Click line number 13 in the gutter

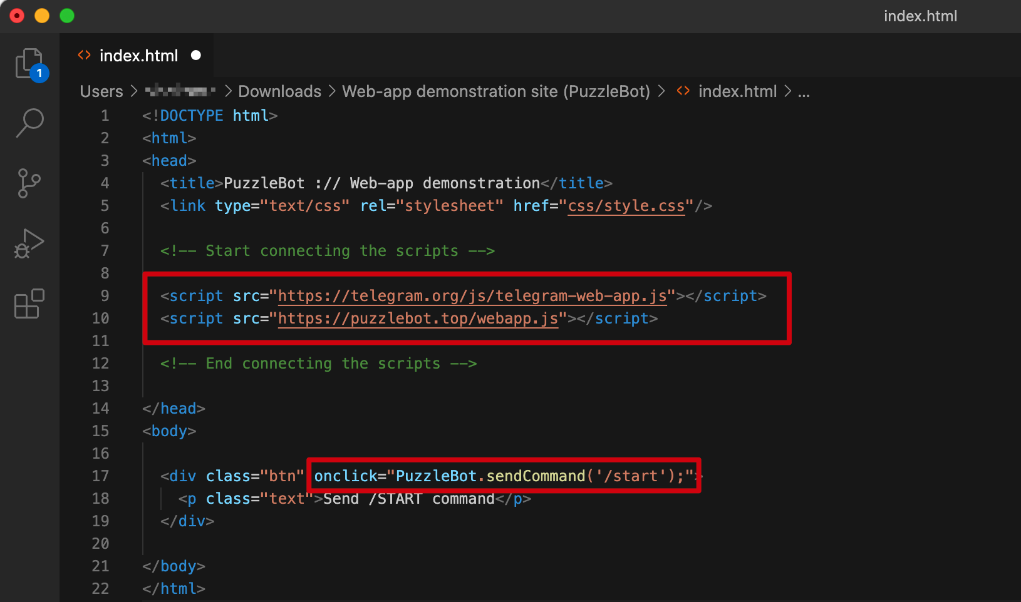100,386
